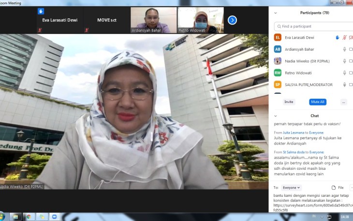The height and width of the screenshot is (221, 353).
Task: Toggle muted microphone in Eva Larasati Dewi row
Action: 344,38
